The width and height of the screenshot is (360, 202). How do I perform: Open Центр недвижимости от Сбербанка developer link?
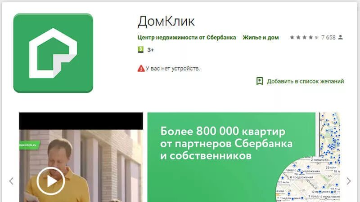click(x=187, y=38)
